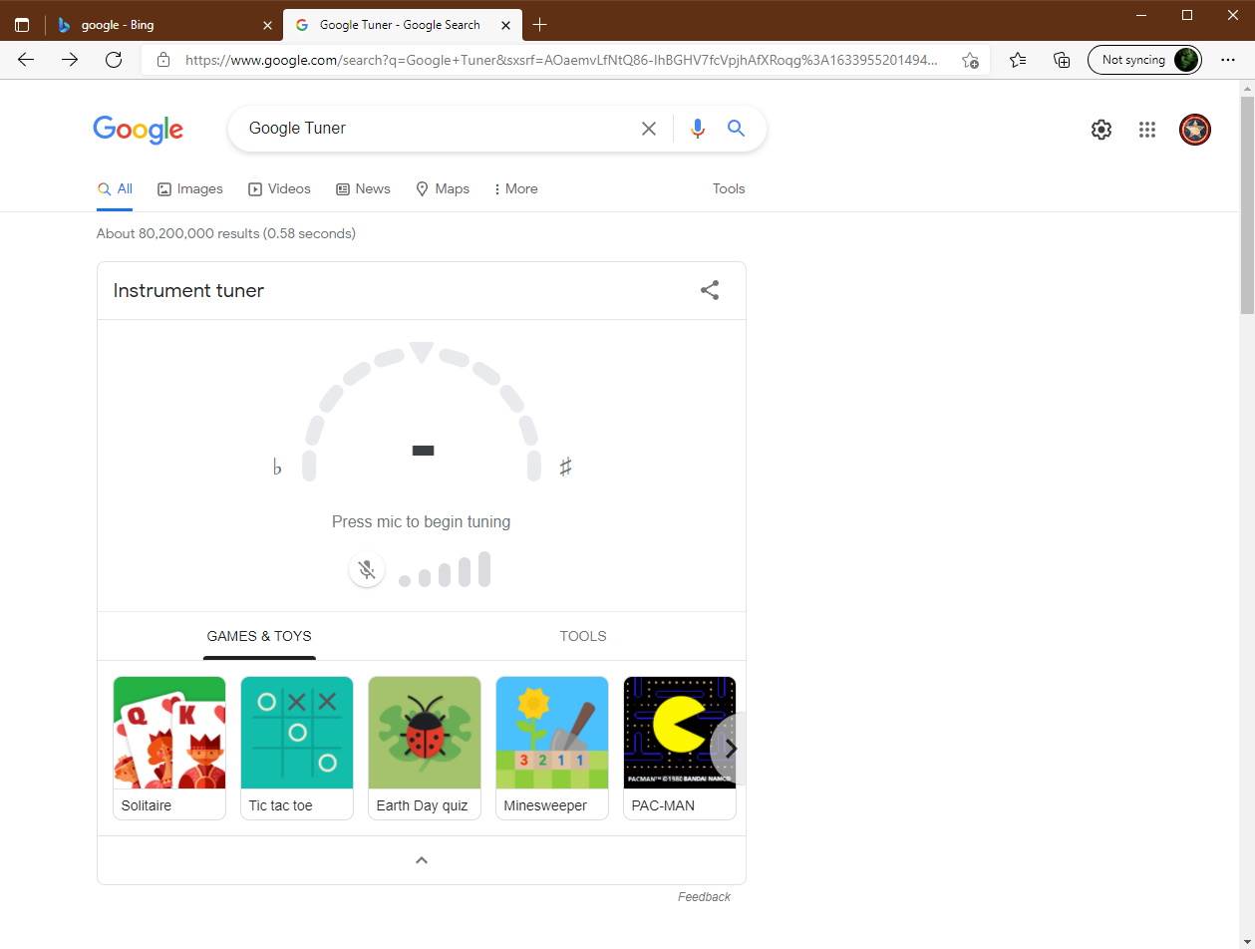This screenshot has height=949, width=1255.
Task: Clear the search query with the X icon
Action: pyautogui.click(x=648, y=128)
